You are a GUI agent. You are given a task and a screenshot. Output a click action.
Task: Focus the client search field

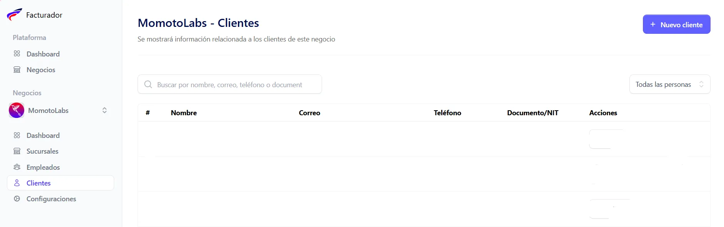tap(230, 84)
